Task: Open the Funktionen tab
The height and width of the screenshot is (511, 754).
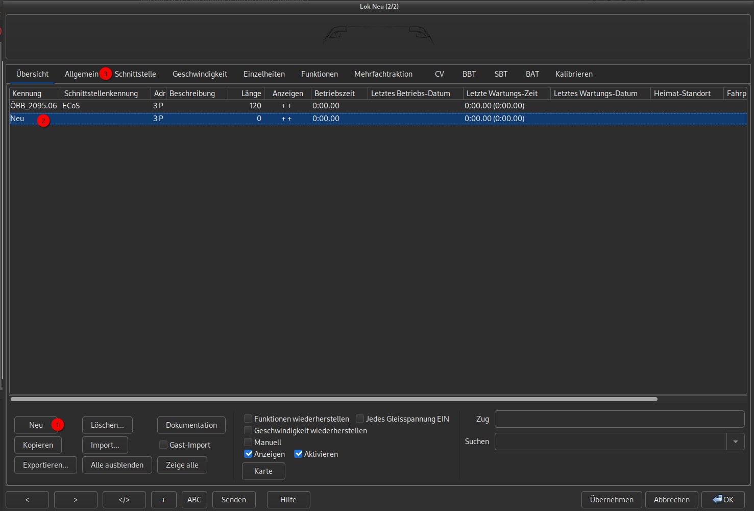Action: 319,74
